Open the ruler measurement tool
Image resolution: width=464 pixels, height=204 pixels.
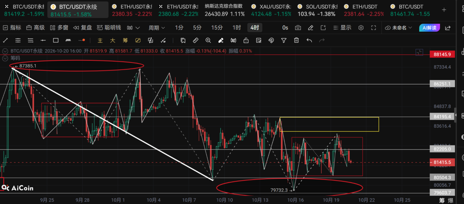(x=196, y=40)
